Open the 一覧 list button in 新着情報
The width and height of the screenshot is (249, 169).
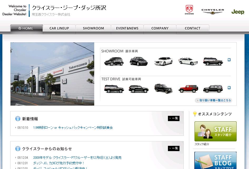coord(174,118)
